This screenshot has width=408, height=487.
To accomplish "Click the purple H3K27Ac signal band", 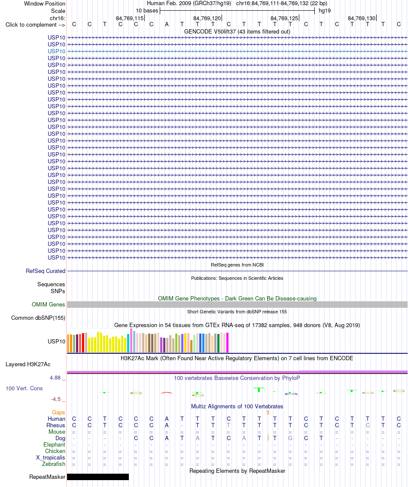I will 237,372.
